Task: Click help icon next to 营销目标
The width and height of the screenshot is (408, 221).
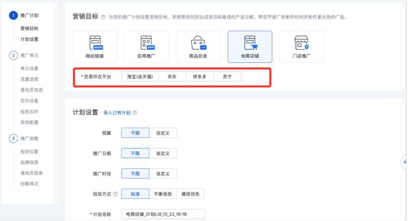Action: coord(103,17)
